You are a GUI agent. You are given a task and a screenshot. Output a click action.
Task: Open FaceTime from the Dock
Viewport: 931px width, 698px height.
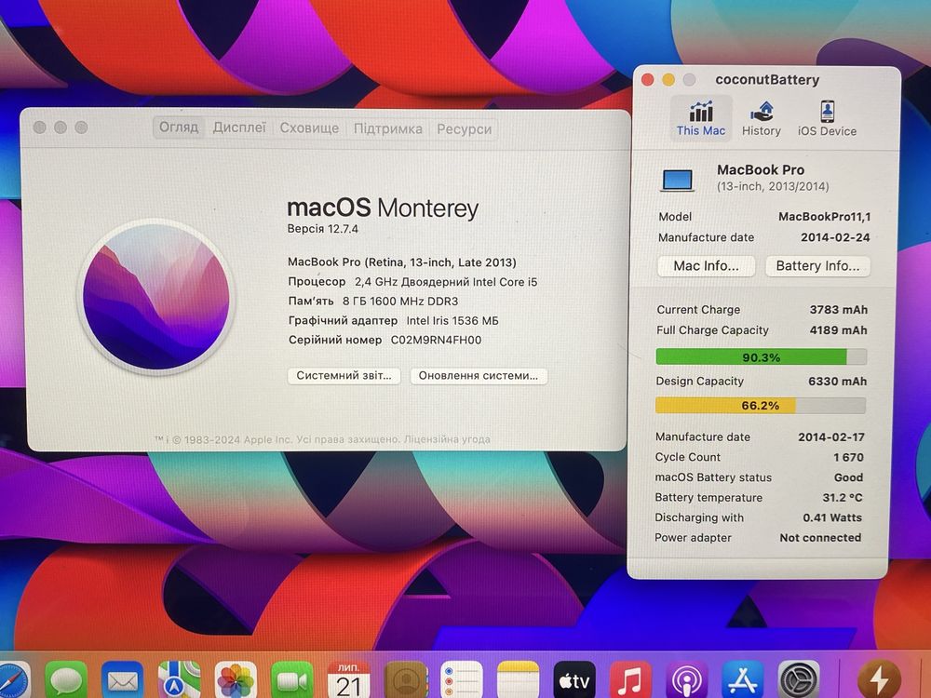click(x=292, y=680)
